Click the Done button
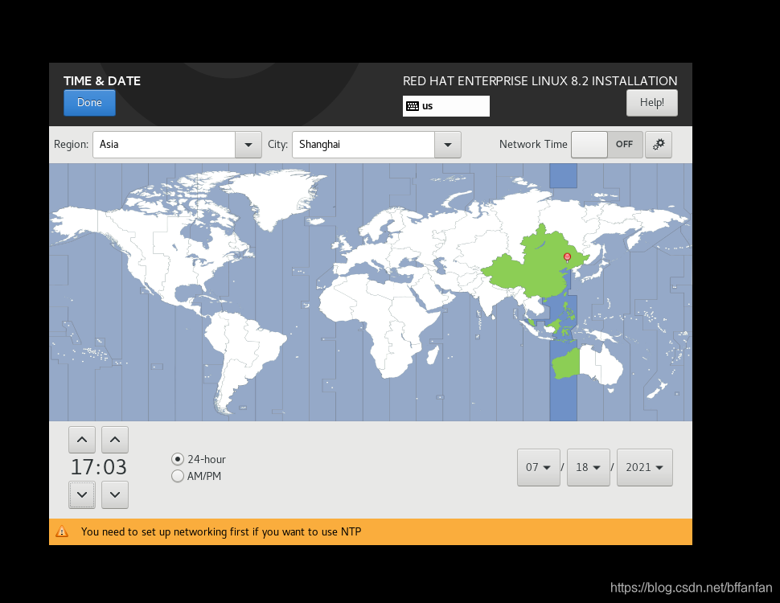 [89, 102]
